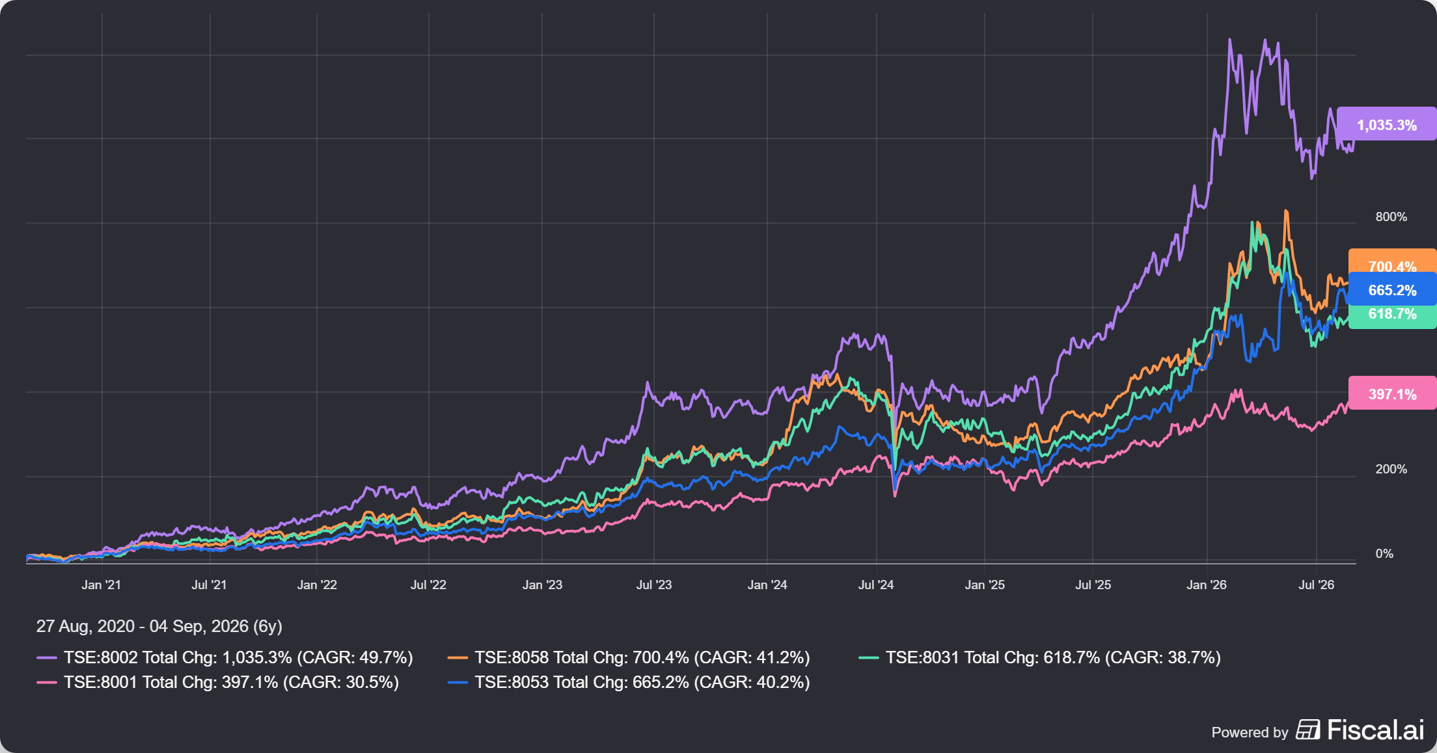Click the Fiscal.ai logo icon
Viewport: 1437px width, 753px height.
tap(1307, 730)
